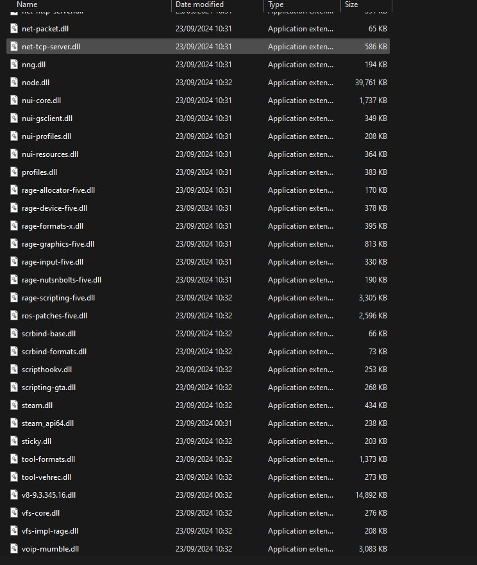477x565 pixels.
Task: Select the file name tool-formats.dll
Action: point(48,459)
